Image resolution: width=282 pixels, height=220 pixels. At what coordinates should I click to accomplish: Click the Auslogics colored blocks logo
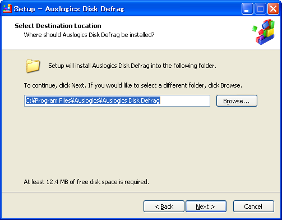pos(263,32)
